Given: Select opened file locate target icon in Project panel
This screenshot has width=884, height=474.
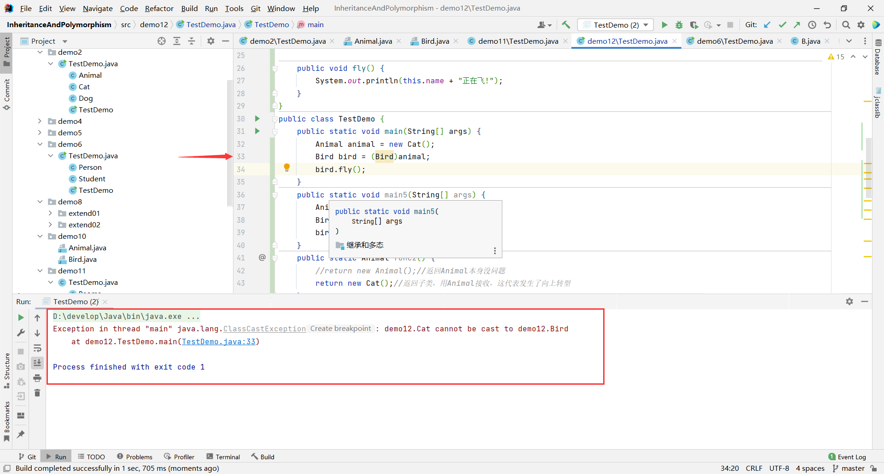Looking at the screenshot, I should pos(162,41).
